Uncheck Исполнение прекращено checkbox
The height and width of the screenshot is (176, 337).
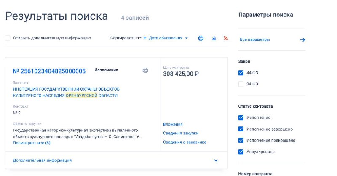point(241,140)
